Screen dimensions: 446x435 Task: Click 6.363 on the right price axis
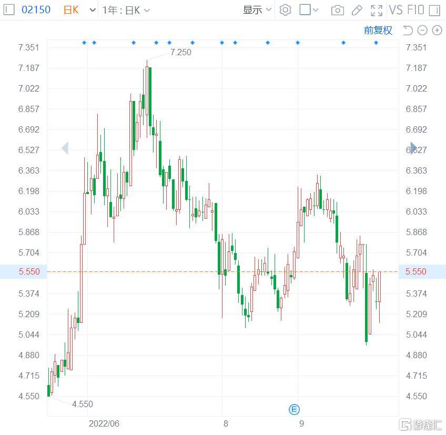point(417,171)
